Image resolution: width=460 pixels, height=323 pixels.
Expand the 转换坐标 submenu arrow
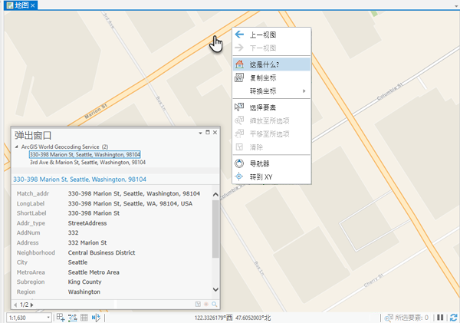click(x=305, y=91)
